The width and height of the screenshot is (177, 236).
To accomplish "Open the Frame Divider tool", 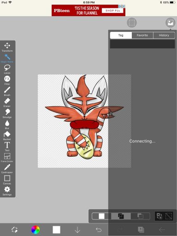I will pos(7,158).
